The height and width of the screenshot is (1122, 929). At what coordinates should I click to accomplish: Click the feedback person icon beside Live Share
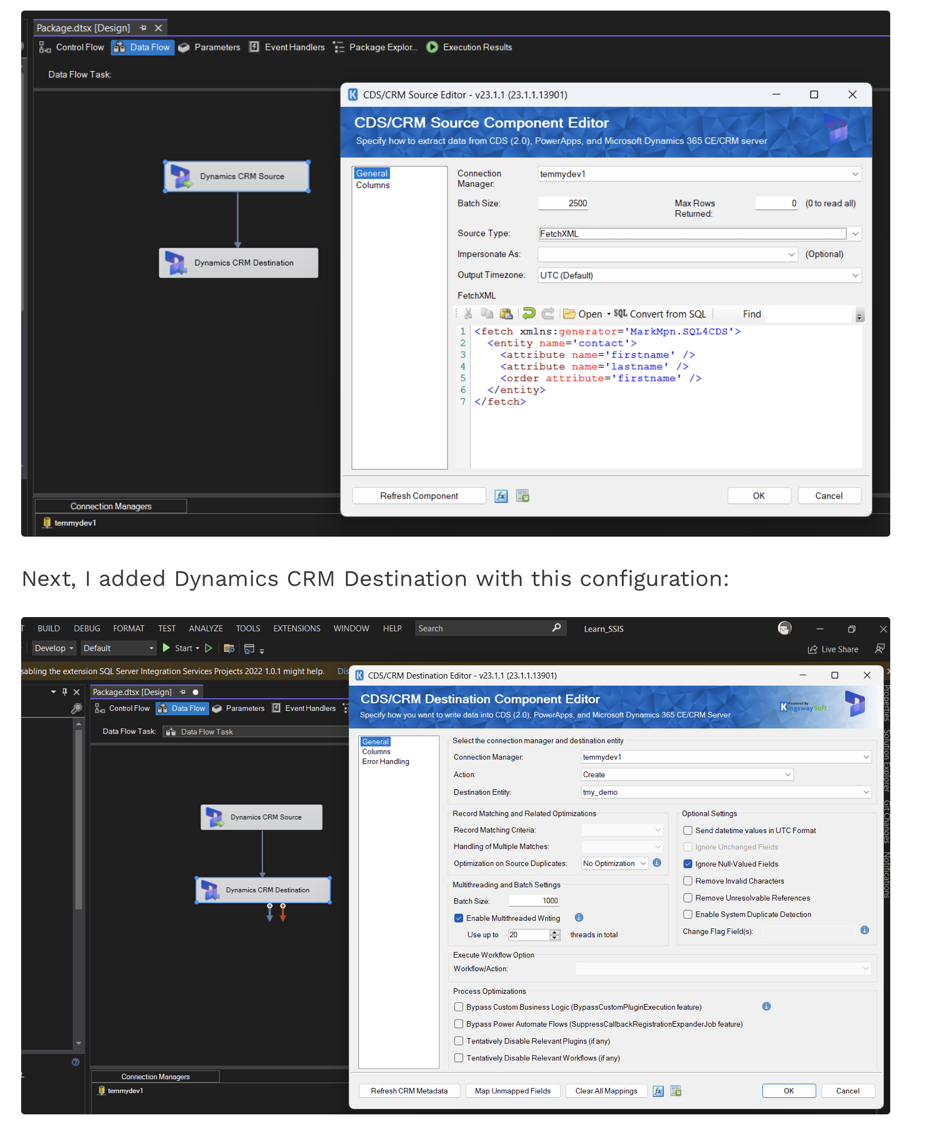coord(880,649)
